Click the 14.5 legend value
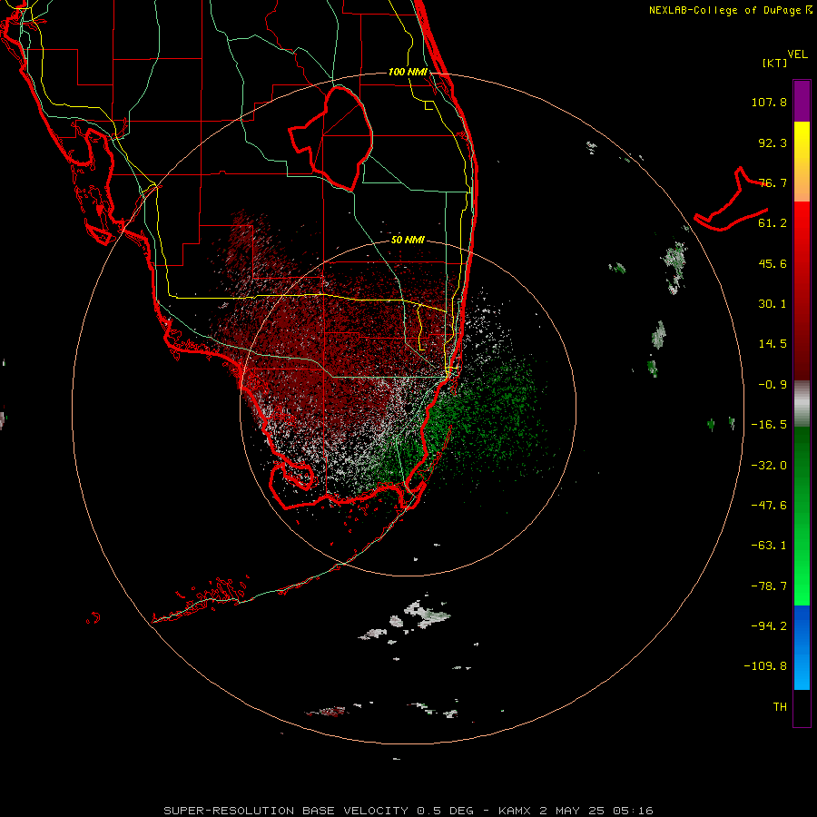The height and width of the screenshot is (817, 817). (773, 344)
